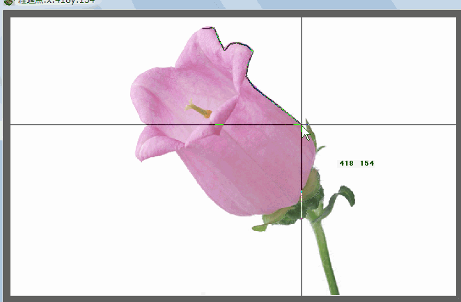
Task: Click the small green leaf left of the sepal
Action: click(260, 226)
